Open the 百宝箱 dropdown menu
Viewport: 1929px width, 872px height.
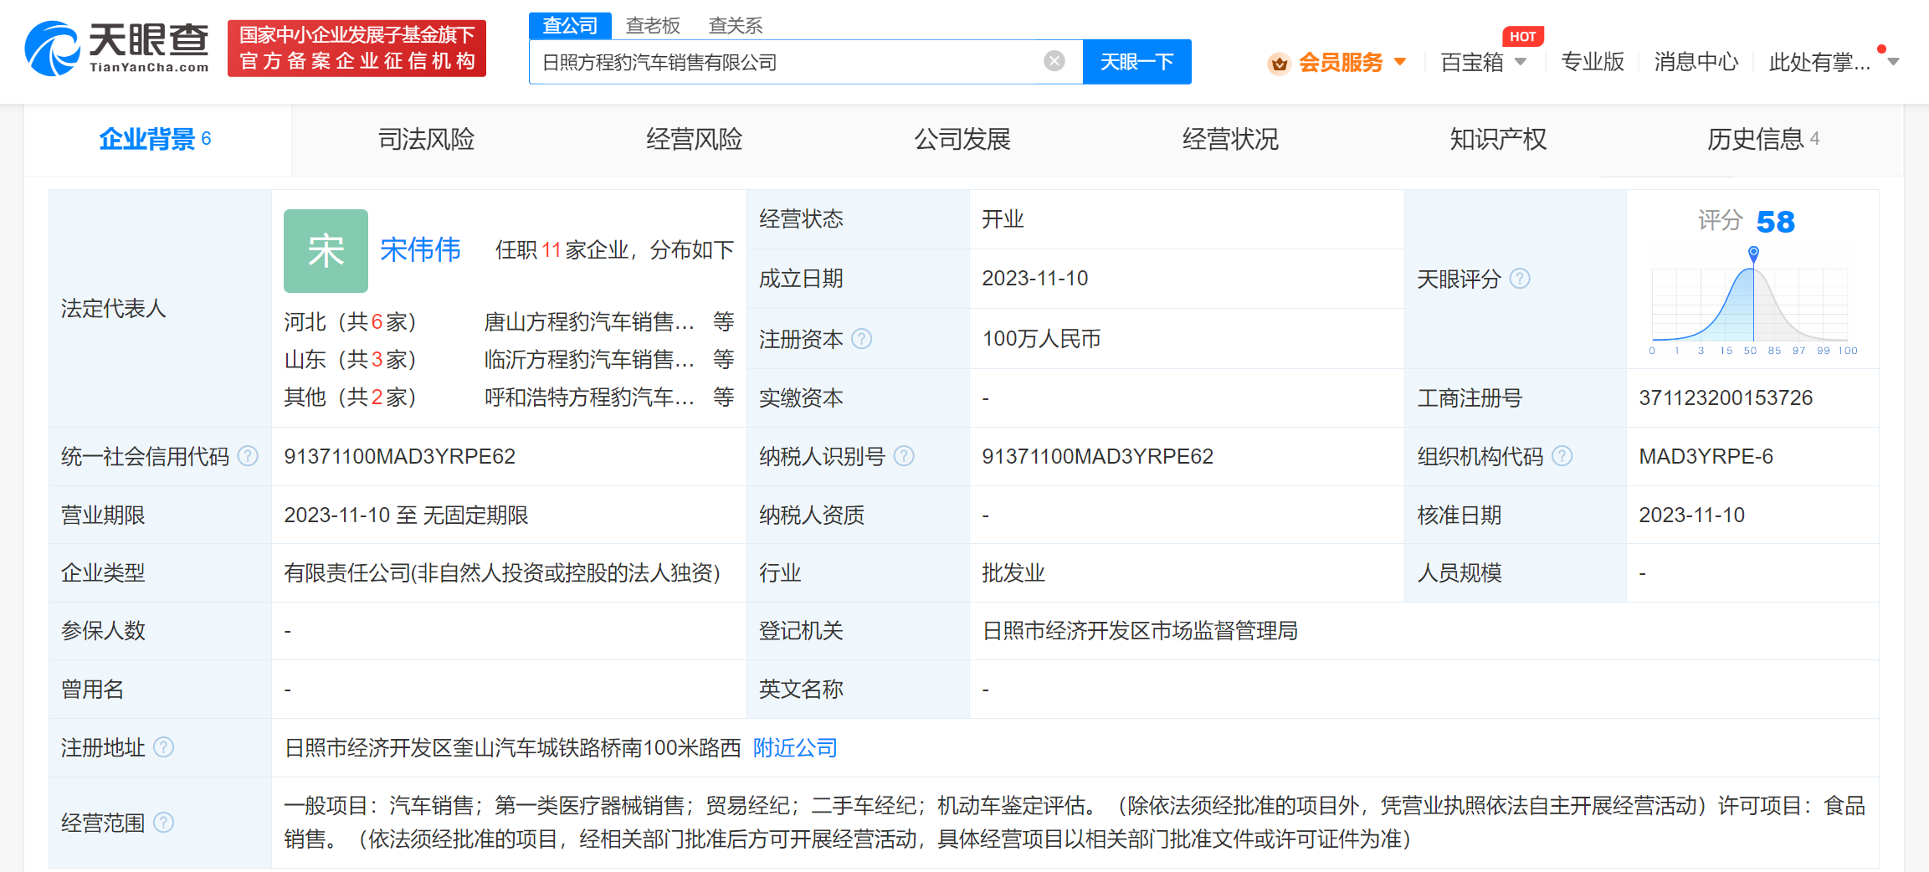pos(1483,63)
